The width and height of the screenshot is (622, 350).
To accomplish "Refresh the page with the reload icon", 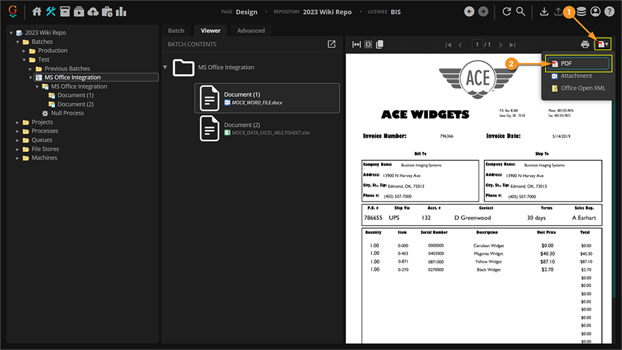I will [x=506, y=11].
